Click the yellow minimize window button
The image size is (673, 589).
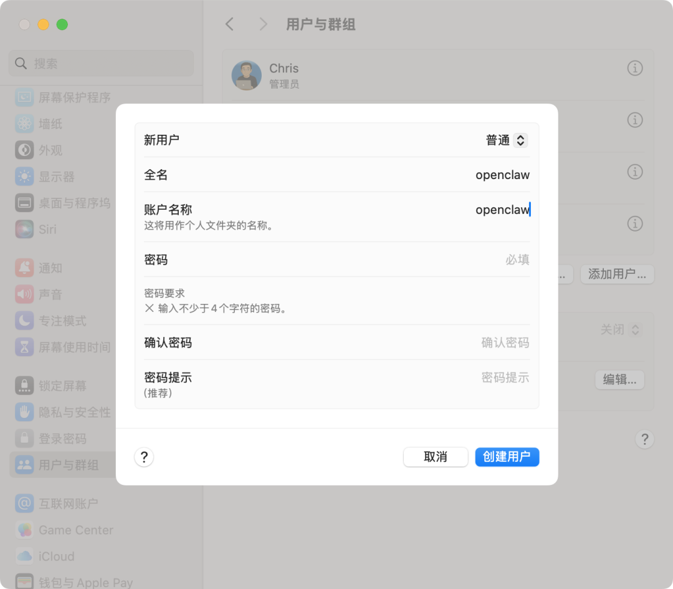pyautogui.click(x=44, y=24)
